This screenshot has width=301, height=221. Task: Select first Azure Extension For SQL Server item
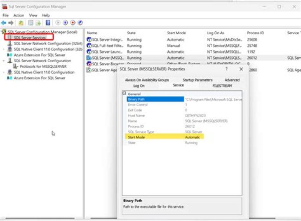tap(39, 55)
